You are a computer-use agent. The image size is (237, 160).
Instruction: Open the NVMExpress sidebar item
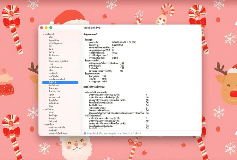point(55,43)
